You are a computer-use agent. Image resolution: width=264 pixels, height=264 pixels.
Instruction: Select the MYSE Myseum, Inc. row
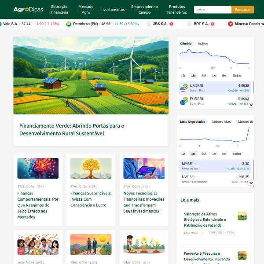215,166
